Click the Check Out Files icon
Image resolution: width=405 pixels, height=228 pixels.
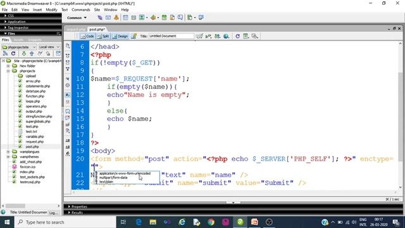coord(40,53)
